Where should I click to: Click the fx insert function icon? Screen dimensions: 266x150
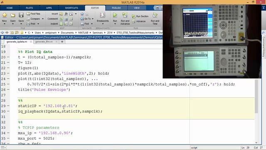click(x=66, y=14)
